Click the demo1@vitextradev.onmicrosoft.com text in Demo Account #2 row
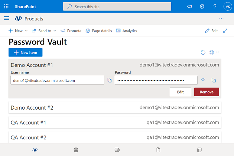234x156 pixels. [x=179, y=107]
